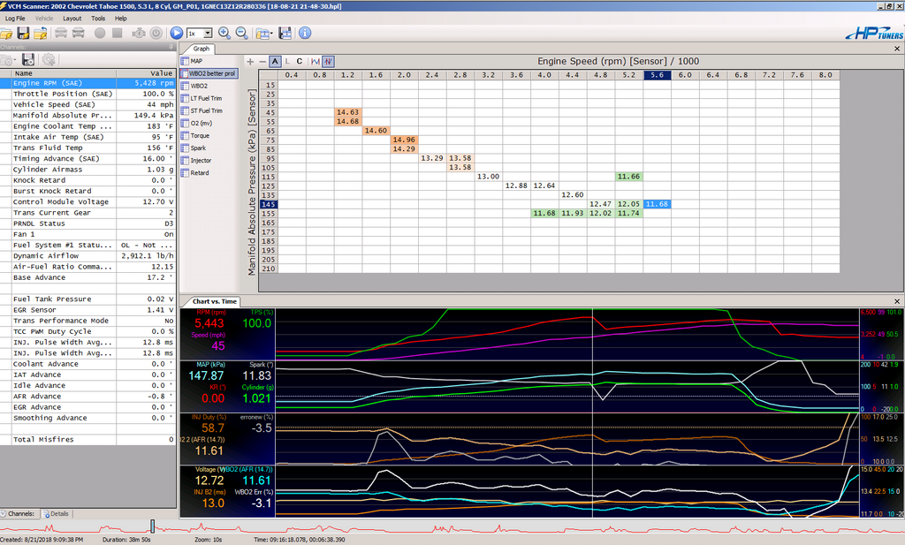Switch to the Channels tab at bottom
Image resolution: width=905 pixels, height=545 pixels.
click(21, 513)
